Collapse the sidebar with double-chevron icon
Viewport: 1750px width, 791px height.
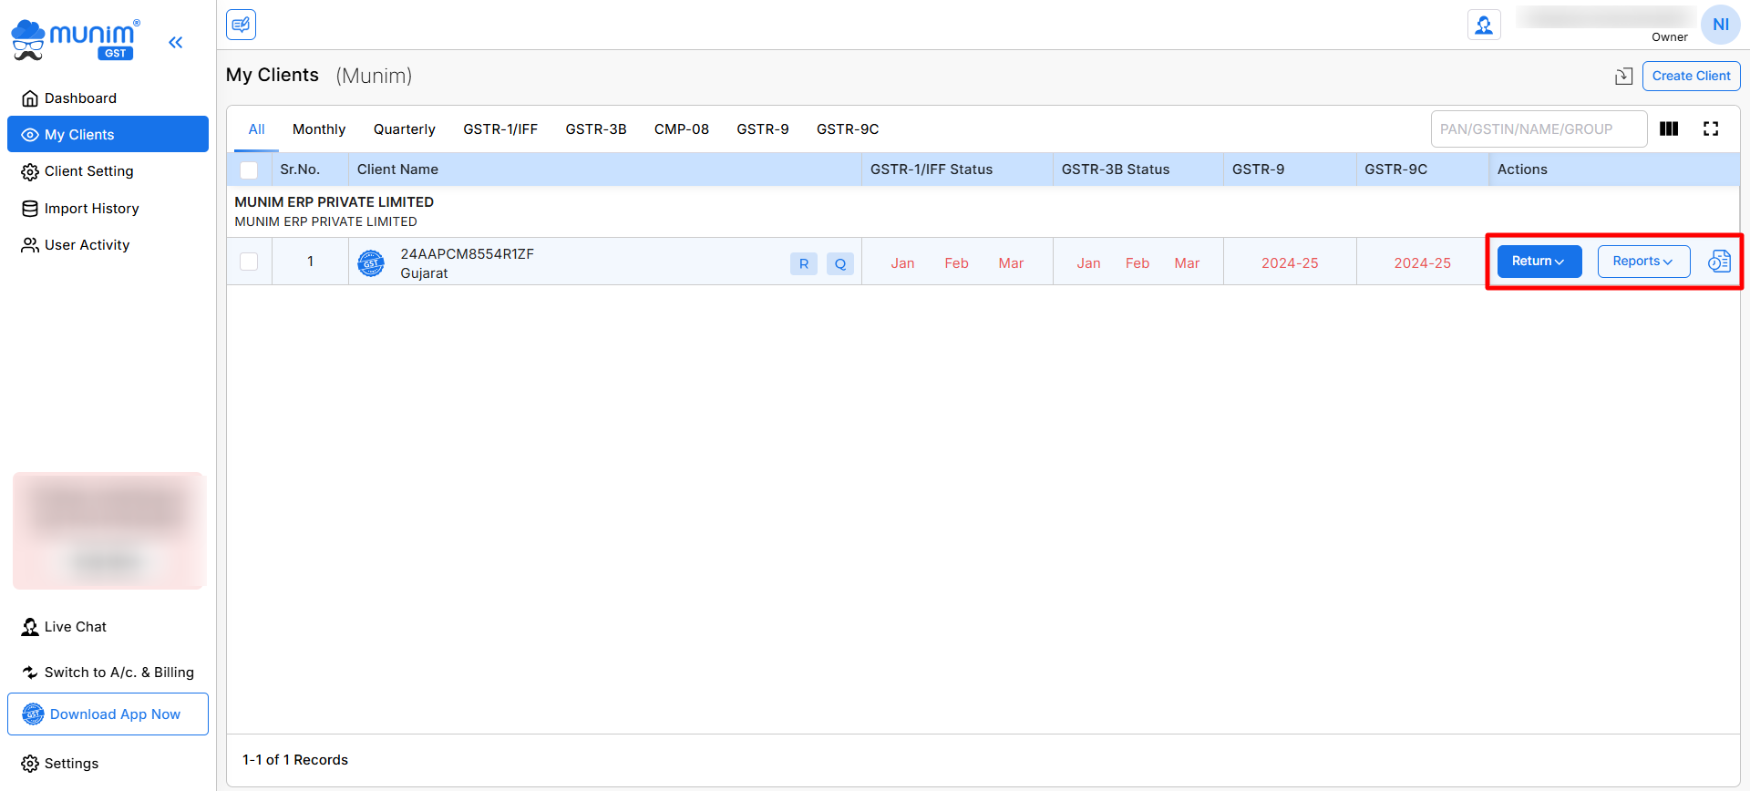(176, 42)
